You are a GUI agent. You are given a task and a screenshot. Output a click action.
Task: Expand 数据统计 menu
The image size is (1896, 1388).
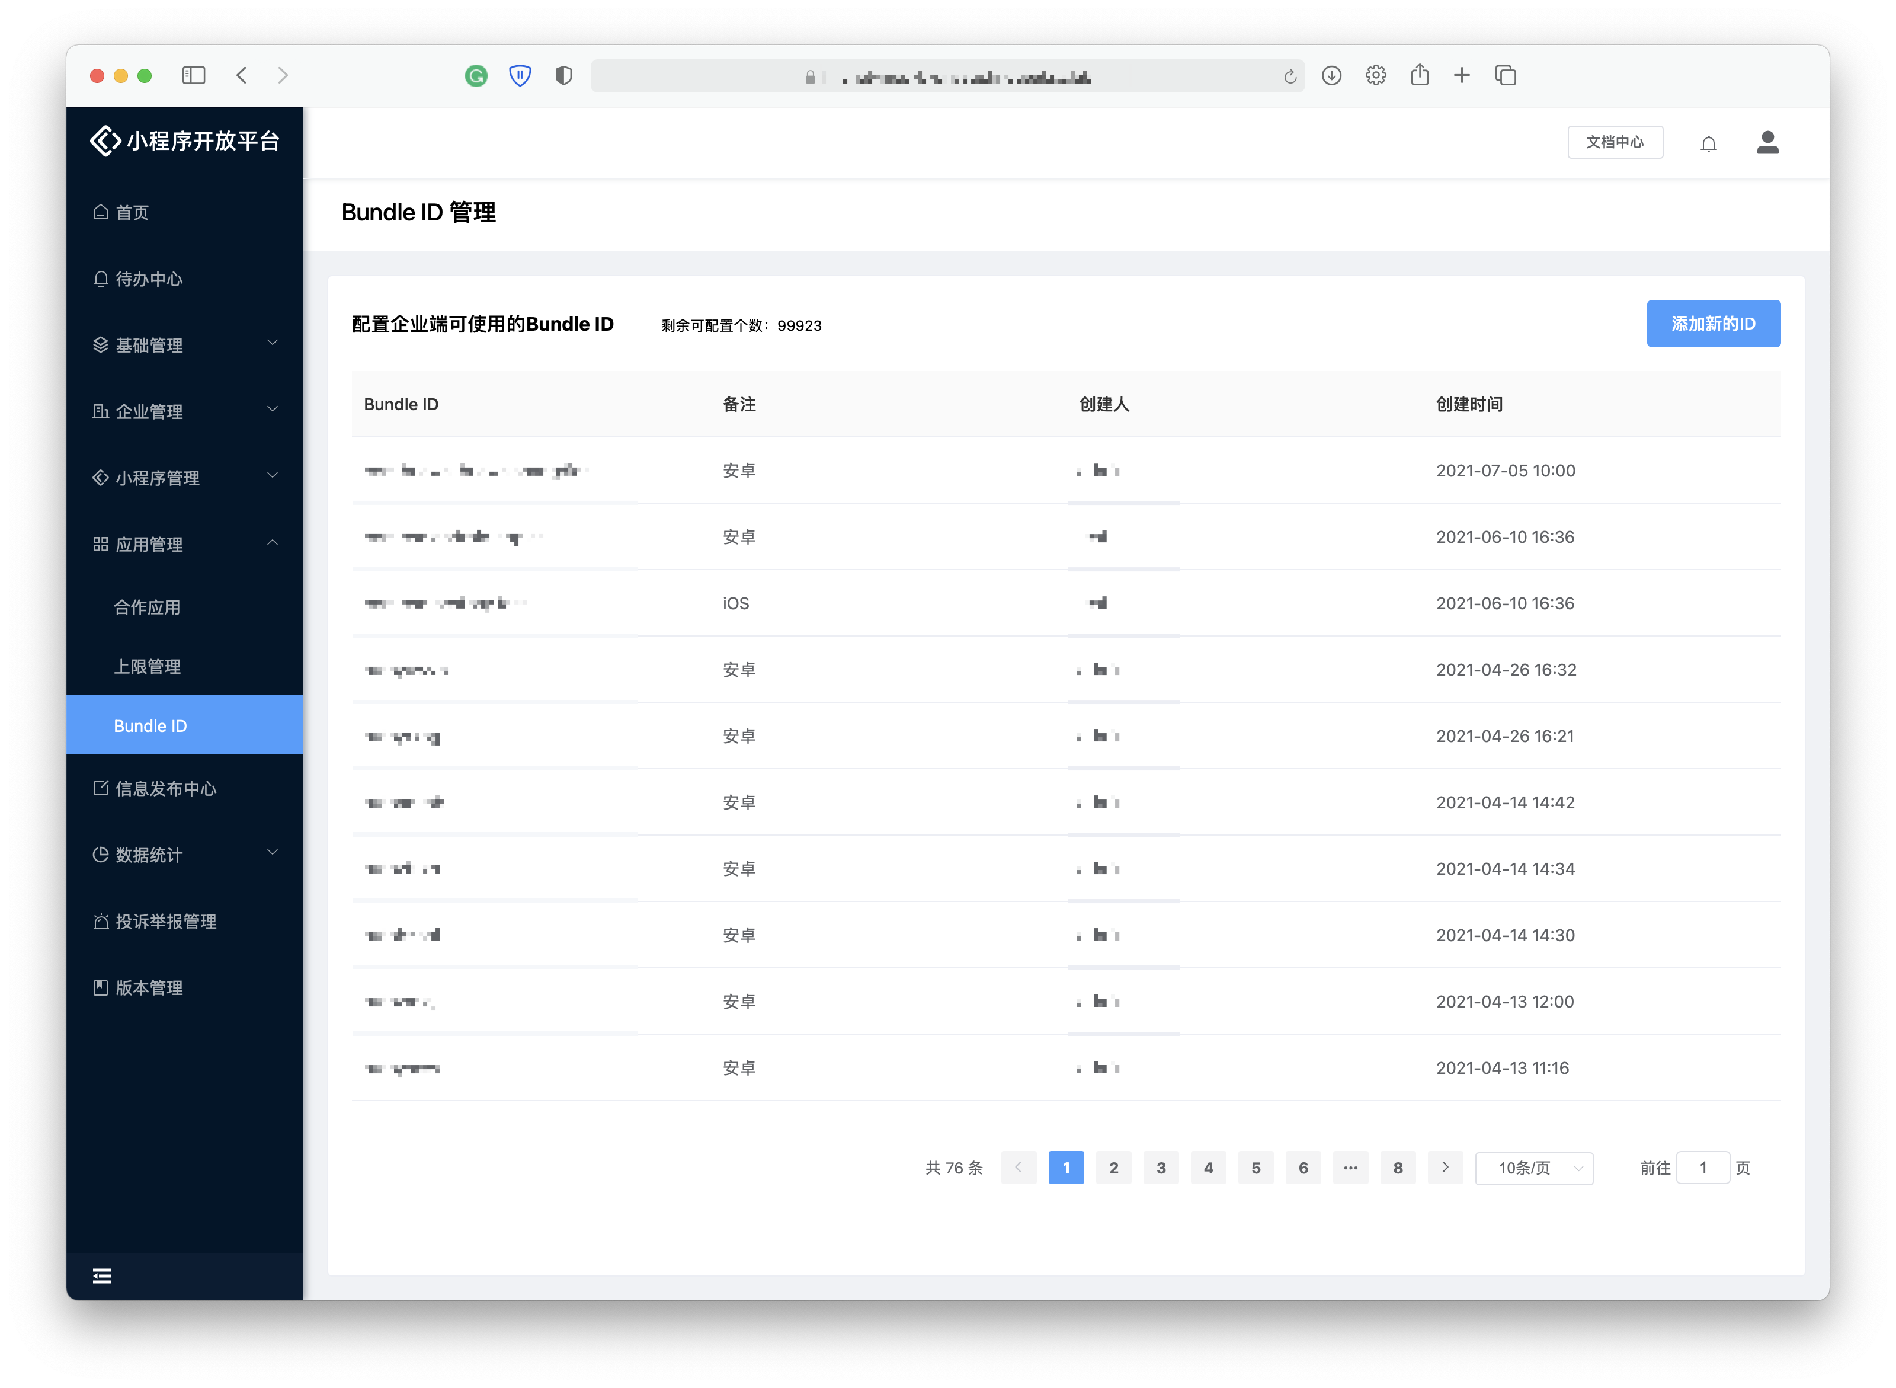185,855
